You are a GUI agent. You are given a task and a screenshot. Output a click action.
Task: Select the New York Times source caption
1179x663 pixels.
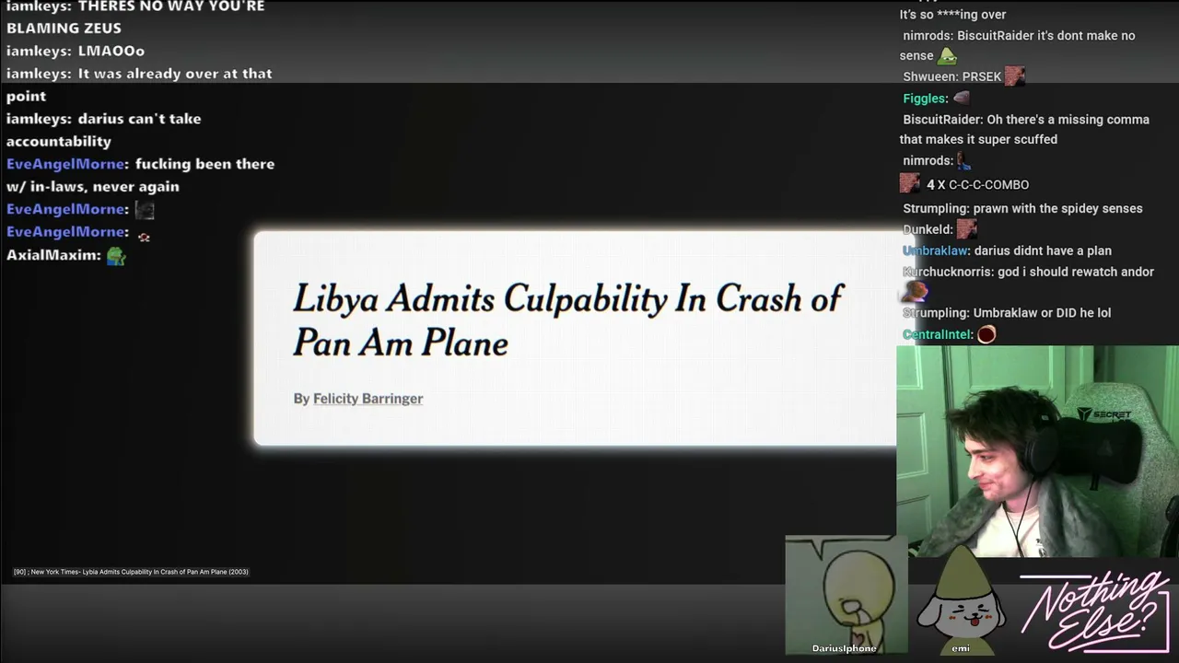tap(131, 572)
